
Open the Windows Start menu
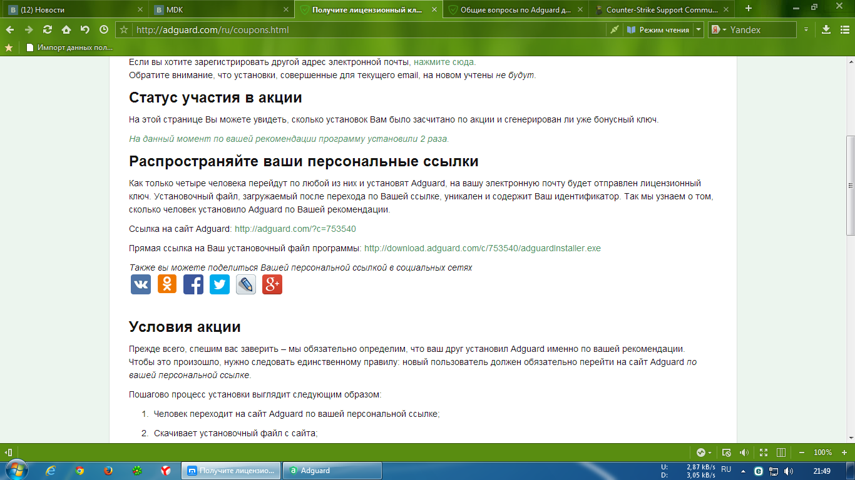(x=15, y=471)
